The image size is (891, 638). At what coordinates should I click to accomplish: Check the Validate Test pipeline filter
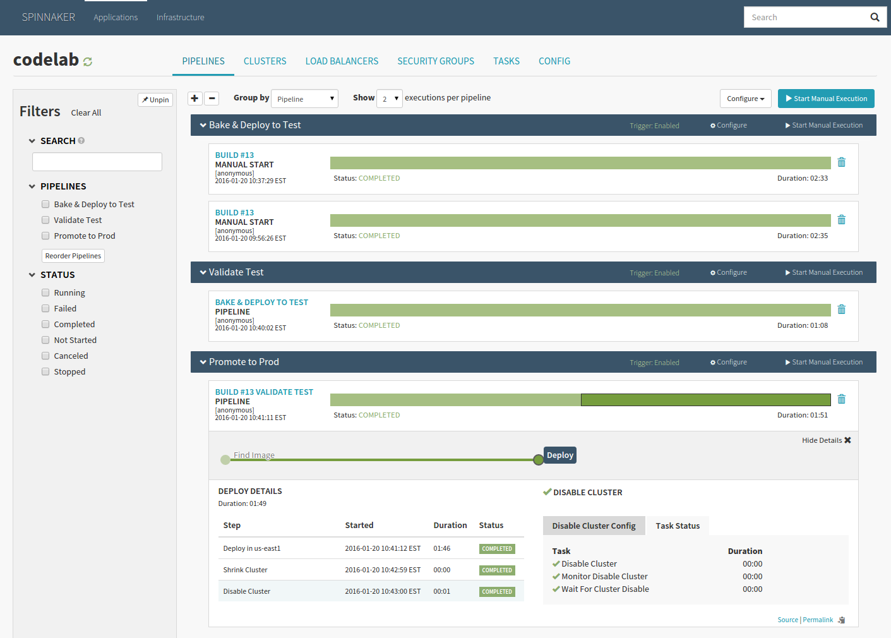tap(45, 220)
